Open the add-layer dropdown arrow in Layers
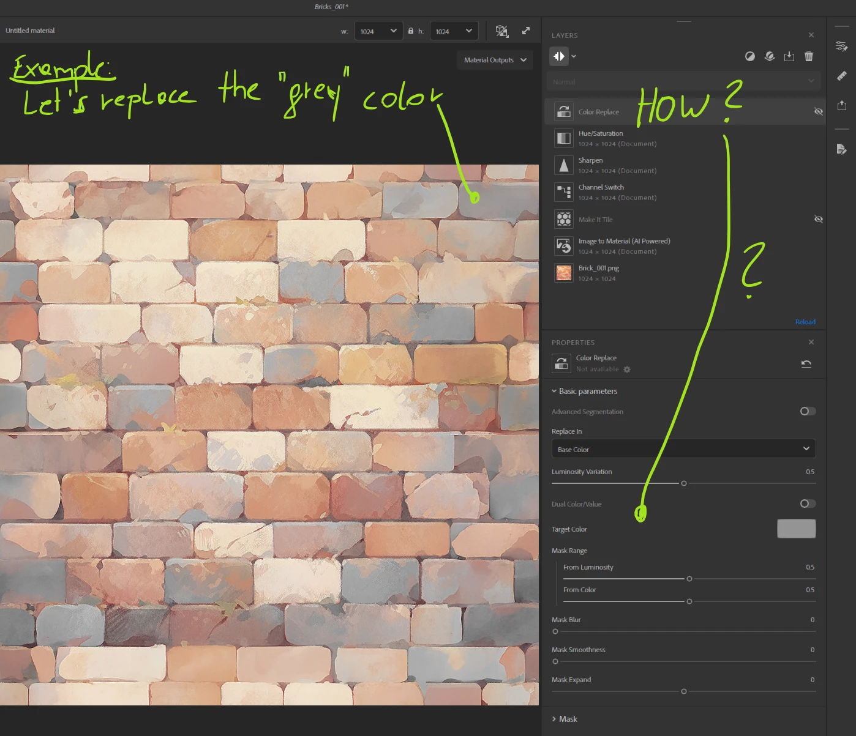Viewport: 856px width, 736px height. coord(574,56)
